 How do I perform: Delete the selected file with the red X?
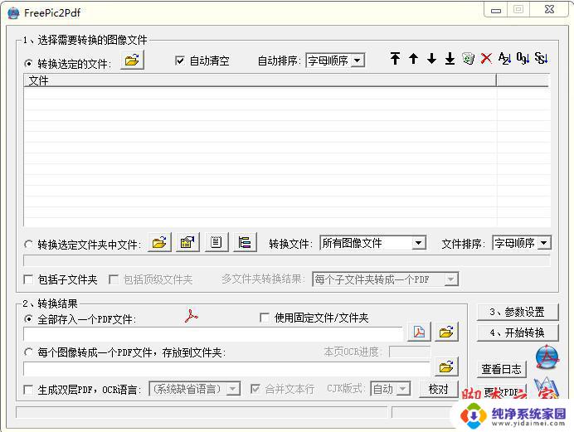(486, 58)
